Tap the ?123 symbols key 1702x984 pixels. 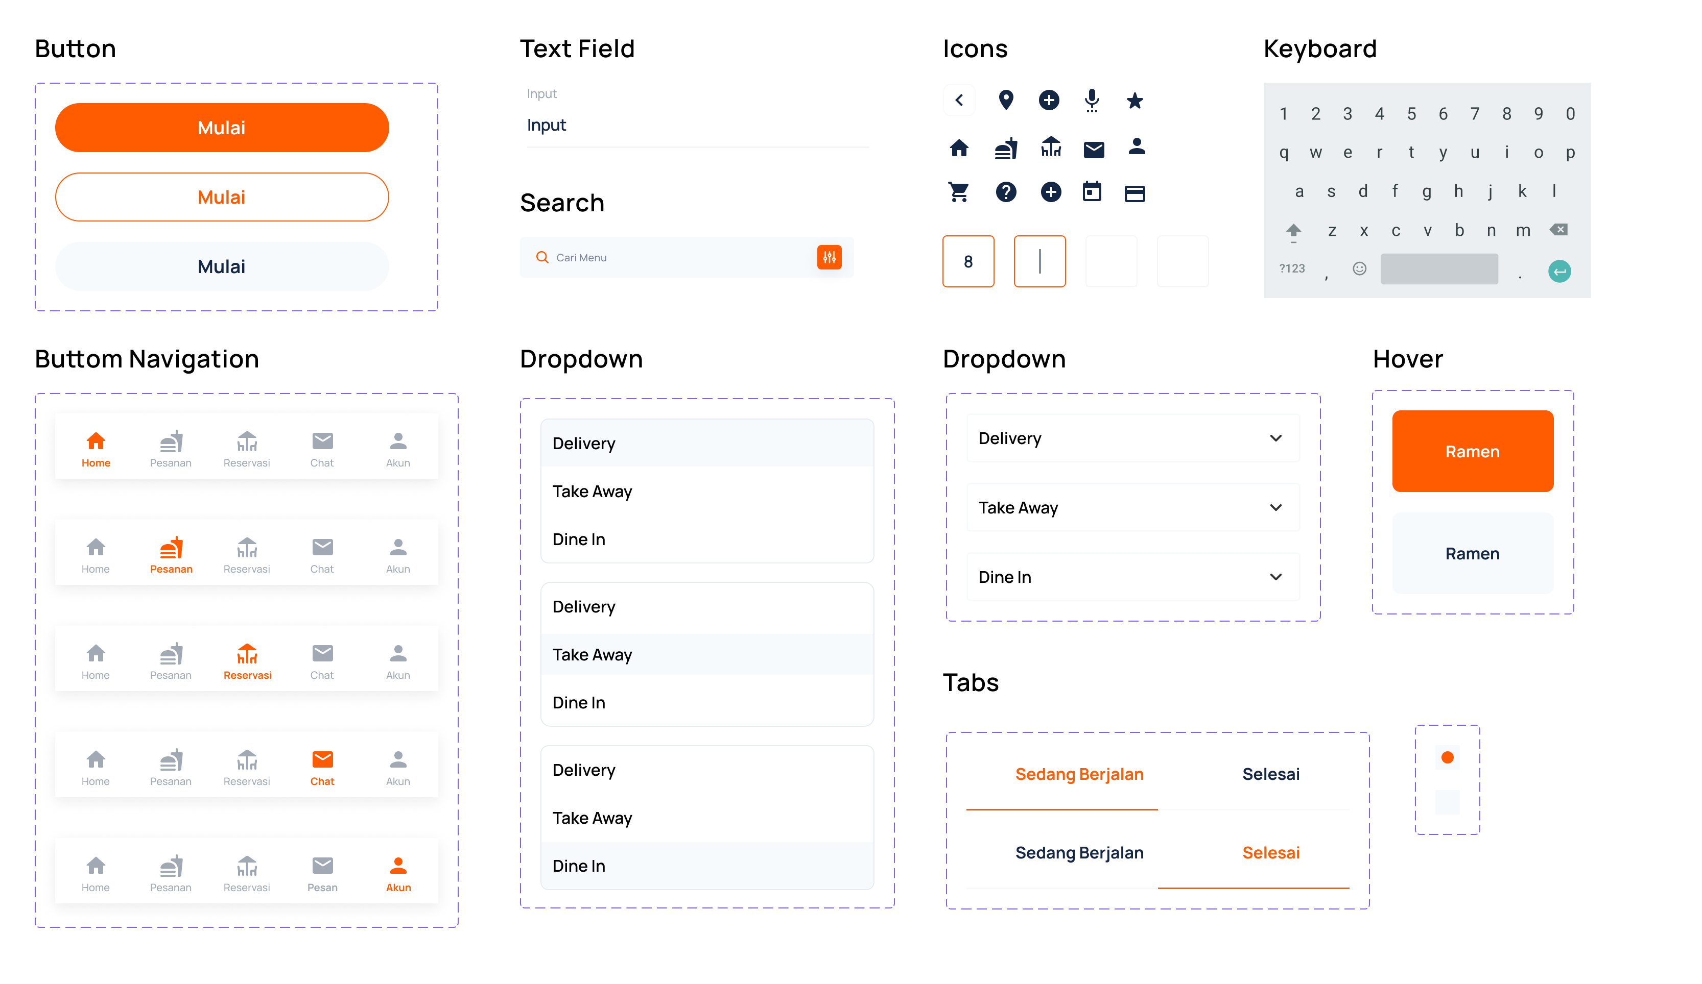(1291, 268)
